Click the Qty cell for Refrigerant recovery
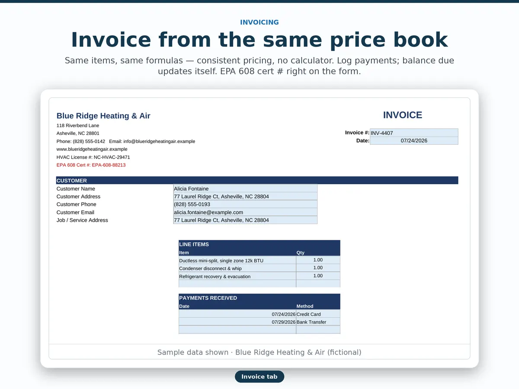The height and width of the screenshot is (389, 519). [318, 276]
